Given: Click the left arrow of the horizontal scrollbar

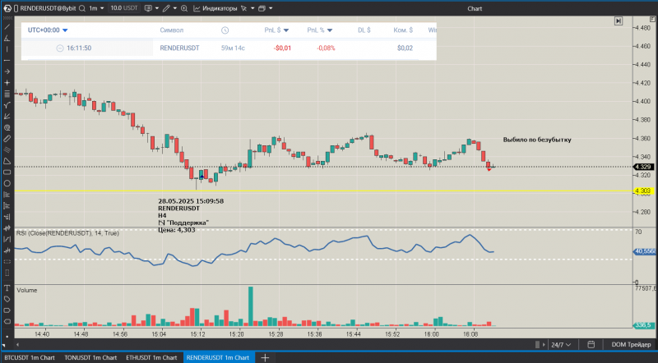Looking at the screenshot, I should tap(17, 345).
